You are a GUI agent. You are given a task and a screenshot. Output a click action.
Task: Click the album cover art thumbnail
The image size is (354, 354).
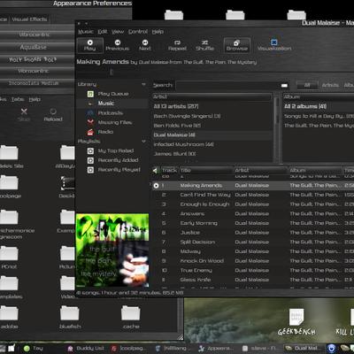pyautogui.click(x=112, y=250)
